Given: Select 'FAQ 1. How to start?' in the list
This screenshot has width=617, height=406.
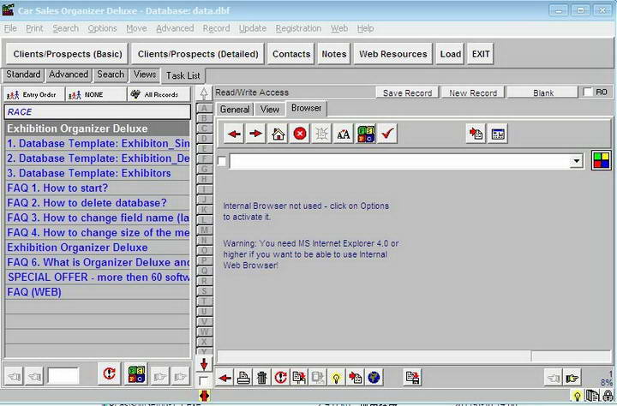Looking at the screenshot, I should click(97, 188).
